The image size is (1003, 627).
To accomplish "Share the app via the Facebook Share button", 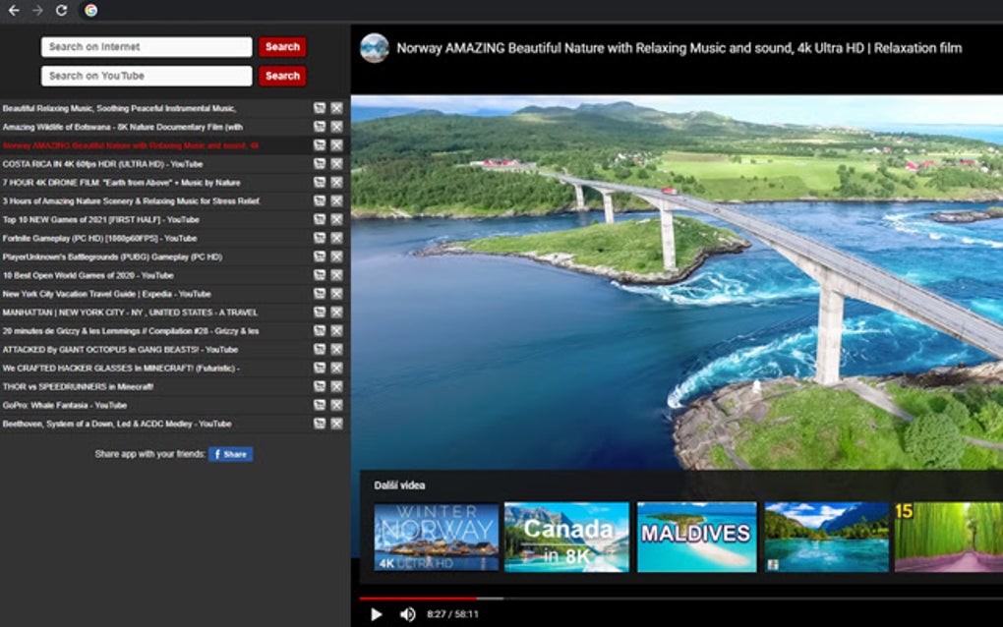I will tap(231, 453).
